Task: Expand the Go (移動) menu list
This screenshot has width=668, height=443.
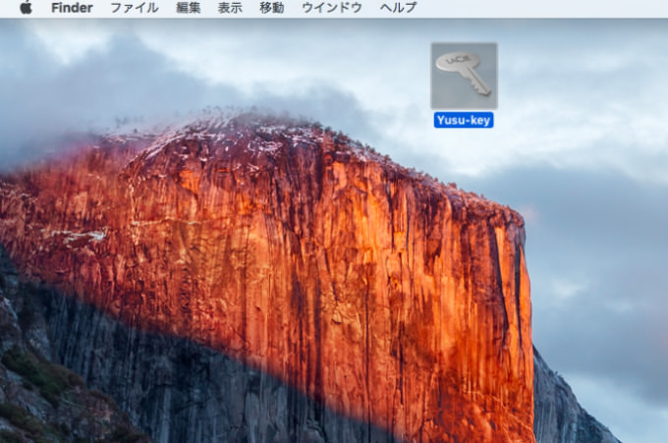Action: pyautogui.click(x=272, y=8)
